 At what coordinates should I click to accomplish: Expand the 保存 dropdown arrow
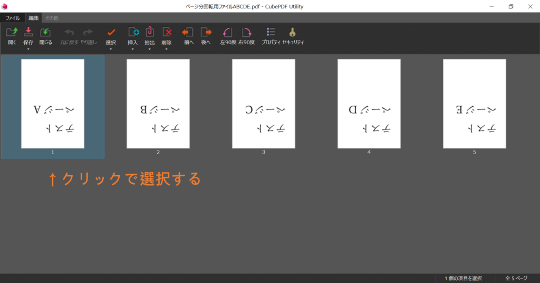click(x=28, y=49)
